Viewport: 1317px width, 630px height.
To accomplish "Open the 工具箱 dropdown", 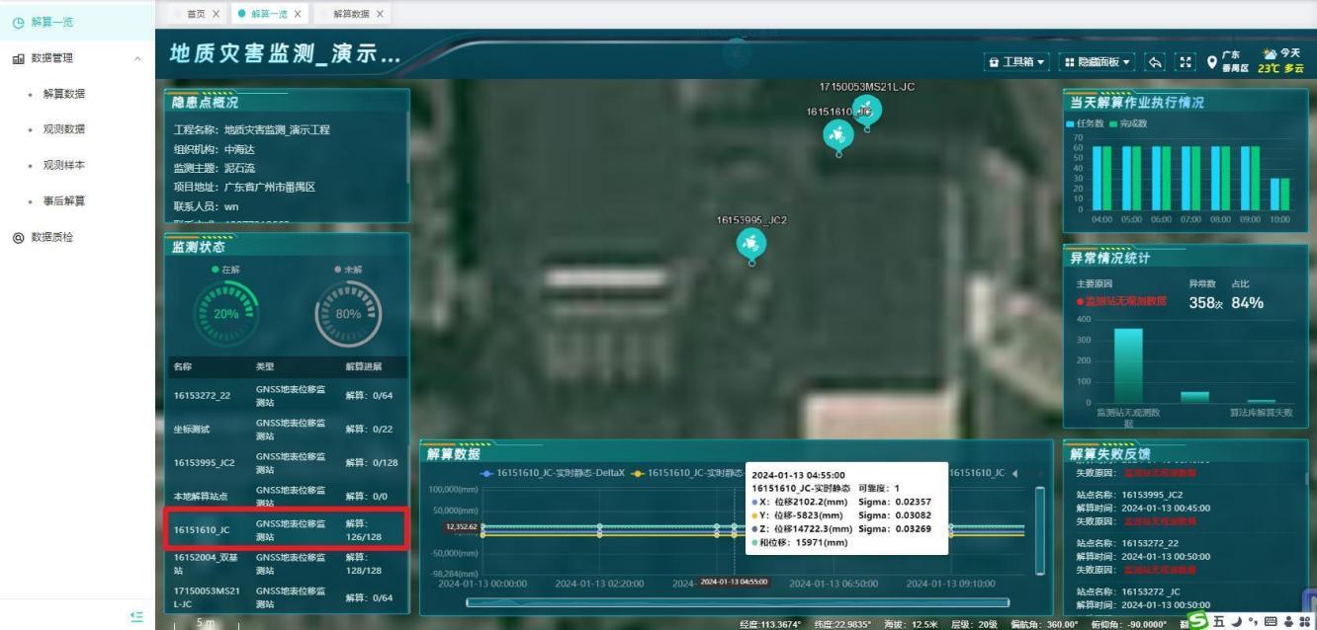I will pyautogui.click(x=1016, y=61).
